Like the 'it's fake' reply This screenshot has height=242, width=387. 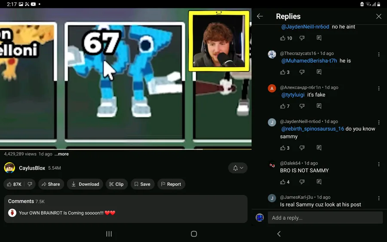283,106
